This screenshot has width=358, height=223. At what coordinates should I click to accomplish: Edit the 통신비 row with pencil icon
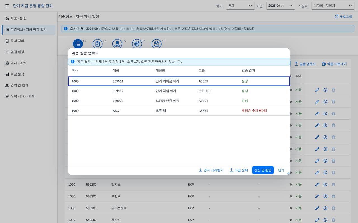click(317, 220)
